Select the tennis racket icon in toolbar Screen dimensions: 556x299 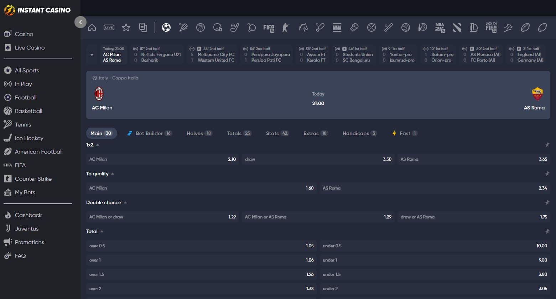[183, 27]
